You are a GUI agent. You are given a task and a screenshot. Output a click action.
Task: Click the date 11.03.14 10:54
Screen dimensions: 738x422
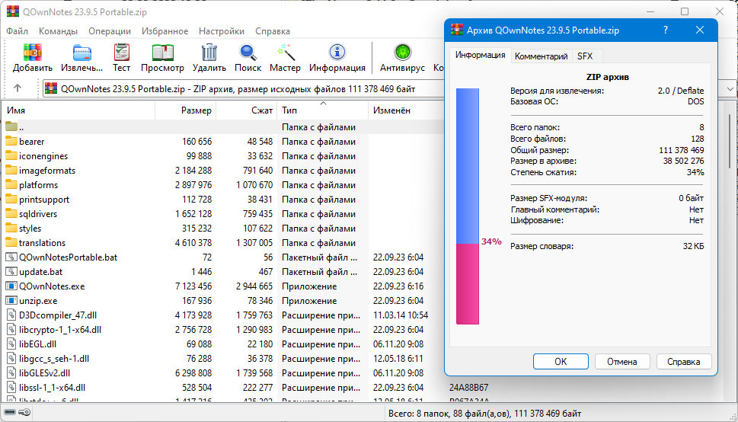click(x=401, y=315)
